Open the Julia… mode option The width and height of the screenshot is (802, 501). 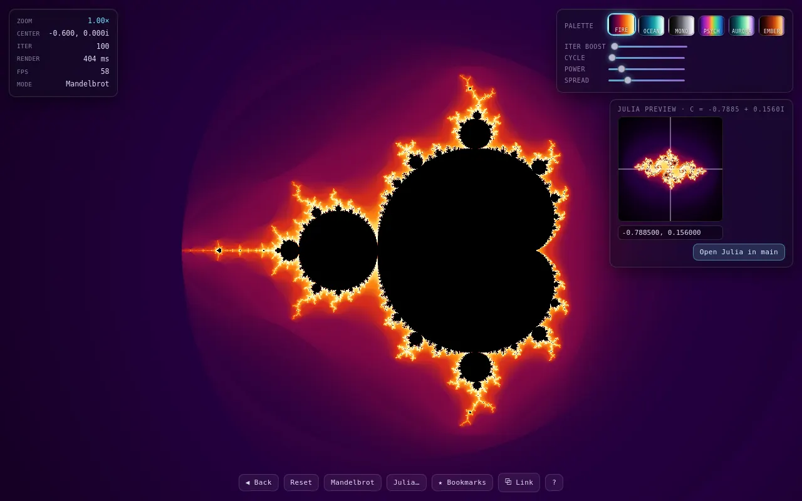point(407,482)
